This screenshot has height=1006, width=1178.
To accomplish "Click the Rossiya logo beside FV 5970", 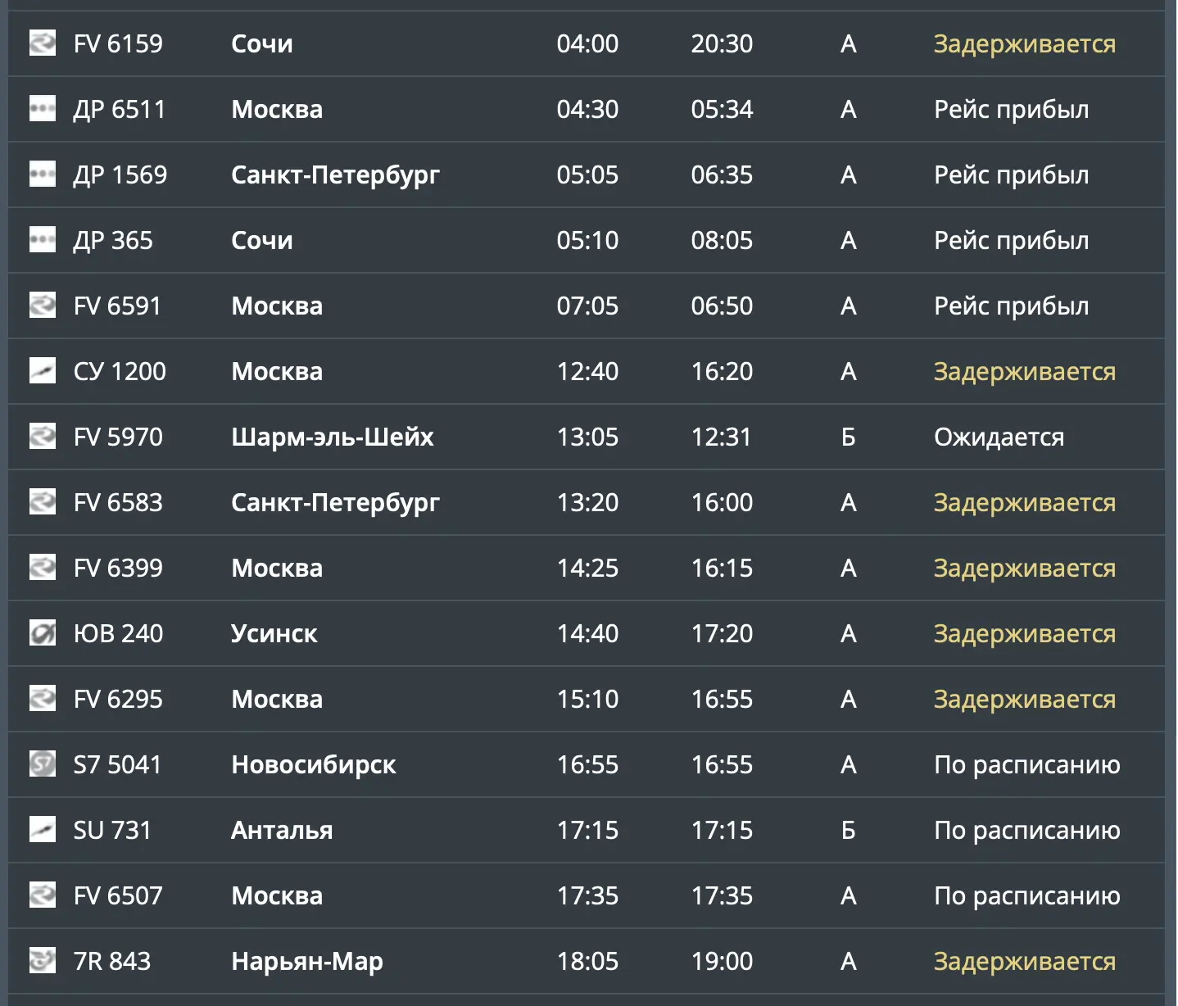I will (x=43, y=436).
